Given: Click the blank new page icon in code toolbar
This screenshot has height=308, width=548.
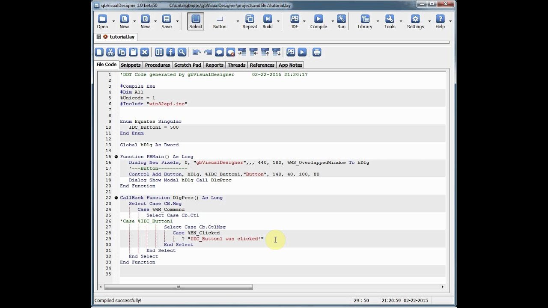Looking at the screenshot, I should [x=99, y=52].
